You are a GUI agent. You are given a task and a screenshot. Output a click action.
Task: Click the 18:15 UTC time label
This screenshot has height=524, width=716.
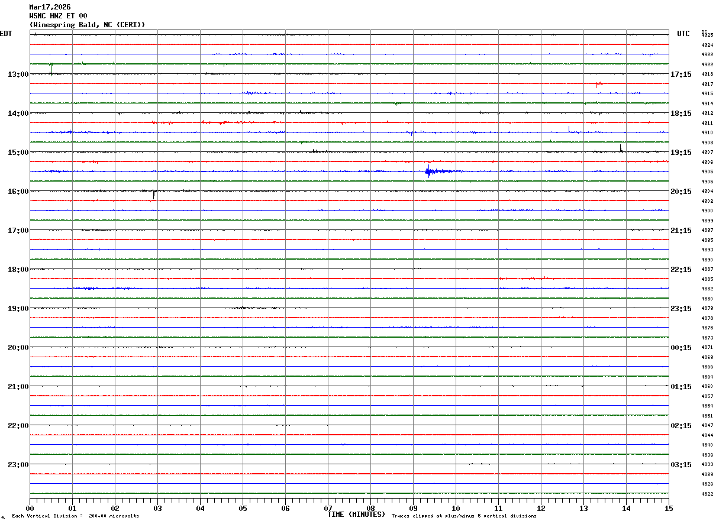(681, 114)
